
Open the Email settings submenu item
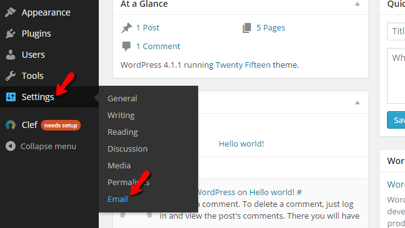coord(117,199)
